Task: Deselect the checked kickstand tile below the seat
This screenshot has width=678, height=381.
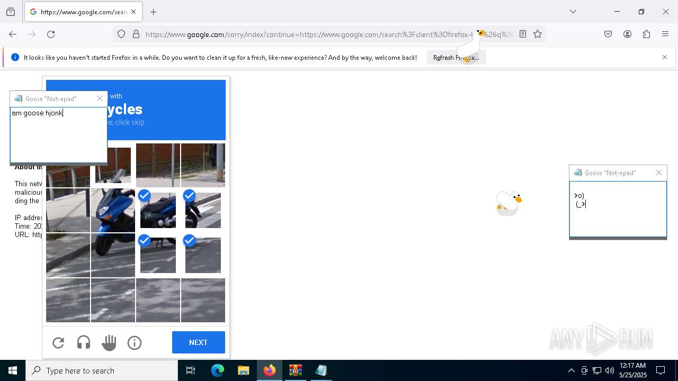Action: tap(158, 255)
